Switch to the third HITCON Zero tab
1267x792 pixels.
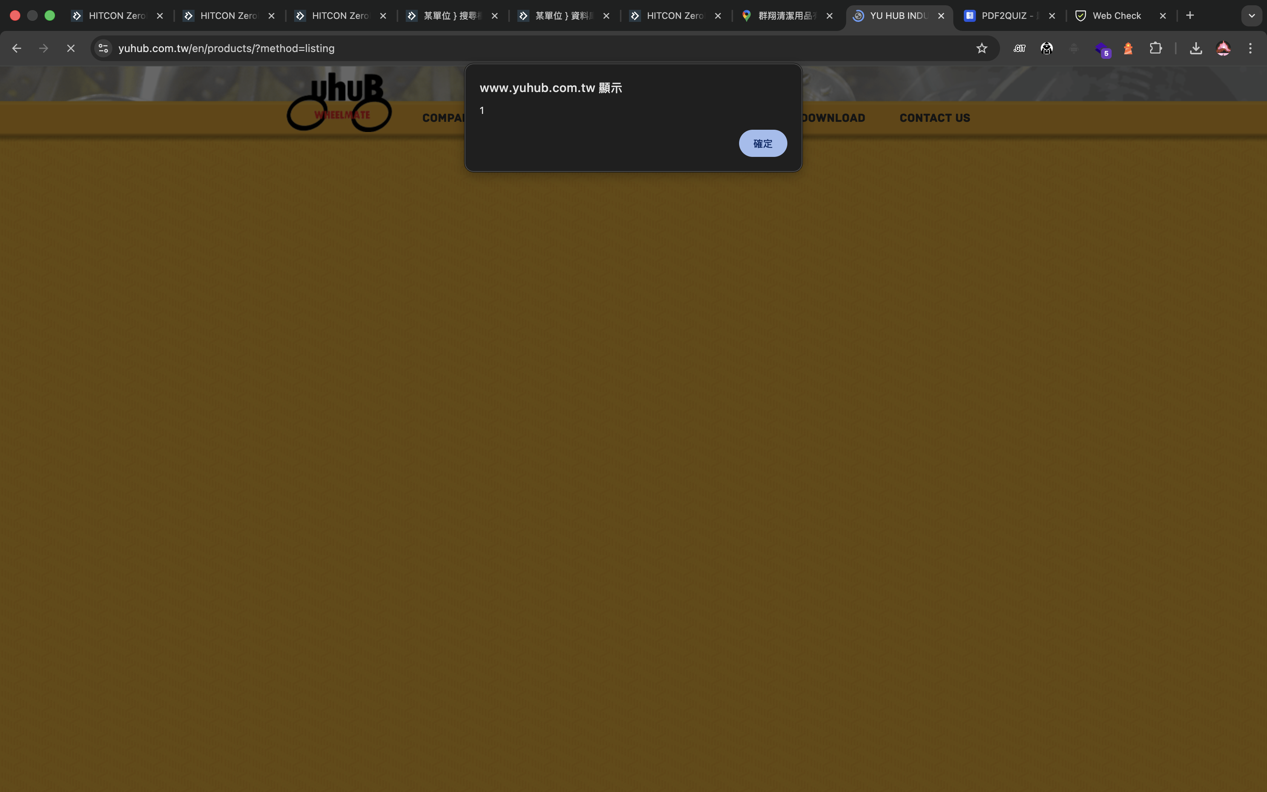tap(340, 16)
